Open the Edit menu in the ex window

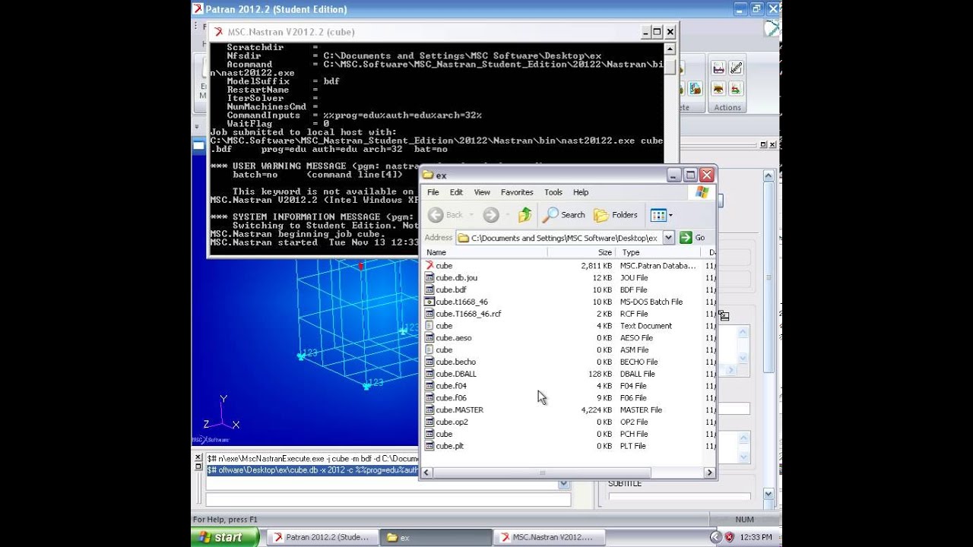(x=456, y=192)
